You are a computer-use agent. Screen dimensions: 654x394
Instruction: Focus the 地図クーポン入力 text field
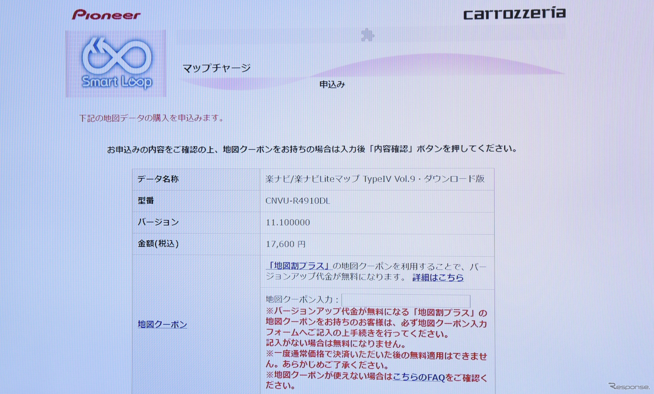tap(406, 300)
